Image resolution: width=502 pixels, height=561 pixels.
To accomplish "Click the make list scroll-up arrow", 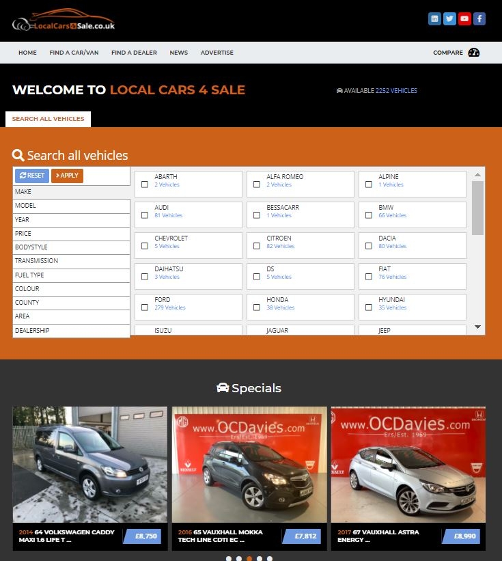I will click(x=477, y=175).
